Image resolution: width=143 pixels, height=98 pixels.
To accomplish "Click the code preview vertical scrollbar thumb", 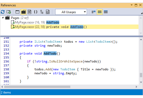I will click(x=141, y=75).
